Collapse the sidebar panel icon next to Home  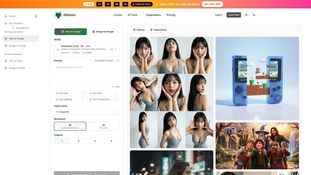click(x=36, y=16)
